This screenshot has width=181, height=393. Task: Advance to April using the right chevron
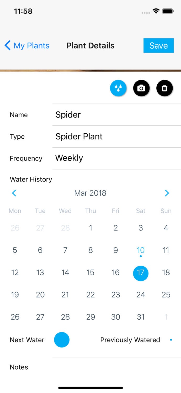point(167,193)
